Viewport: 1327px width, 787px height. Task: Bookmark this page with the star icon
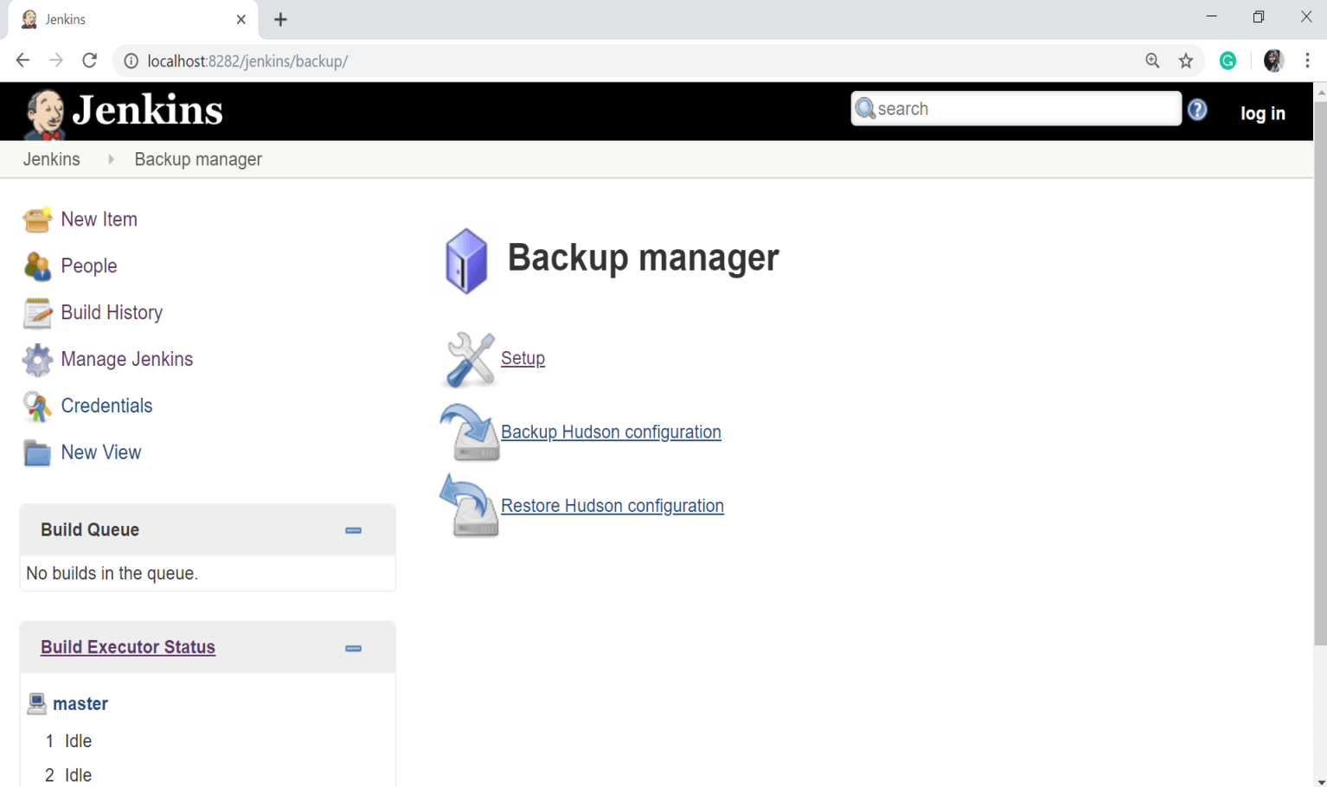(x=1186, y=61)
